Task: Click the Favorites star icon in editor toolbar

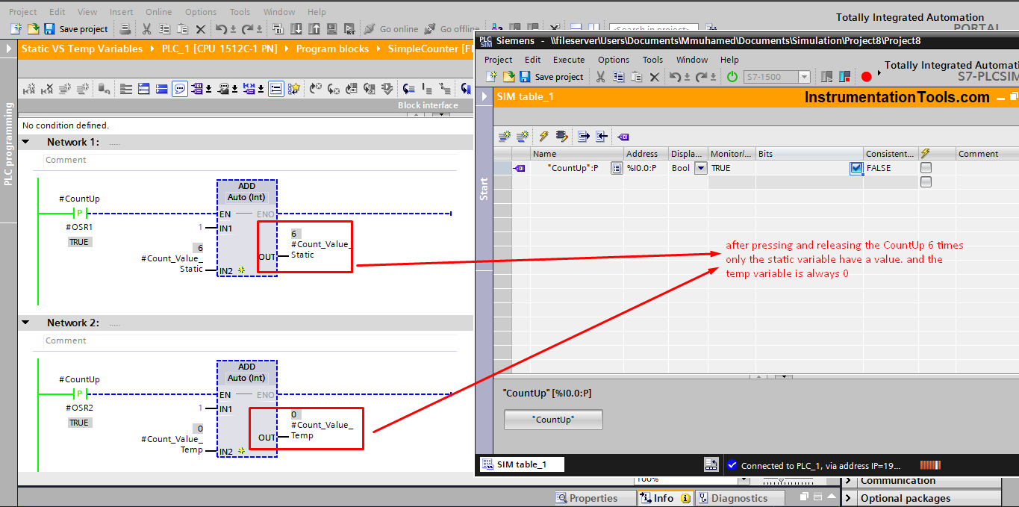Action: pos(294,89)
